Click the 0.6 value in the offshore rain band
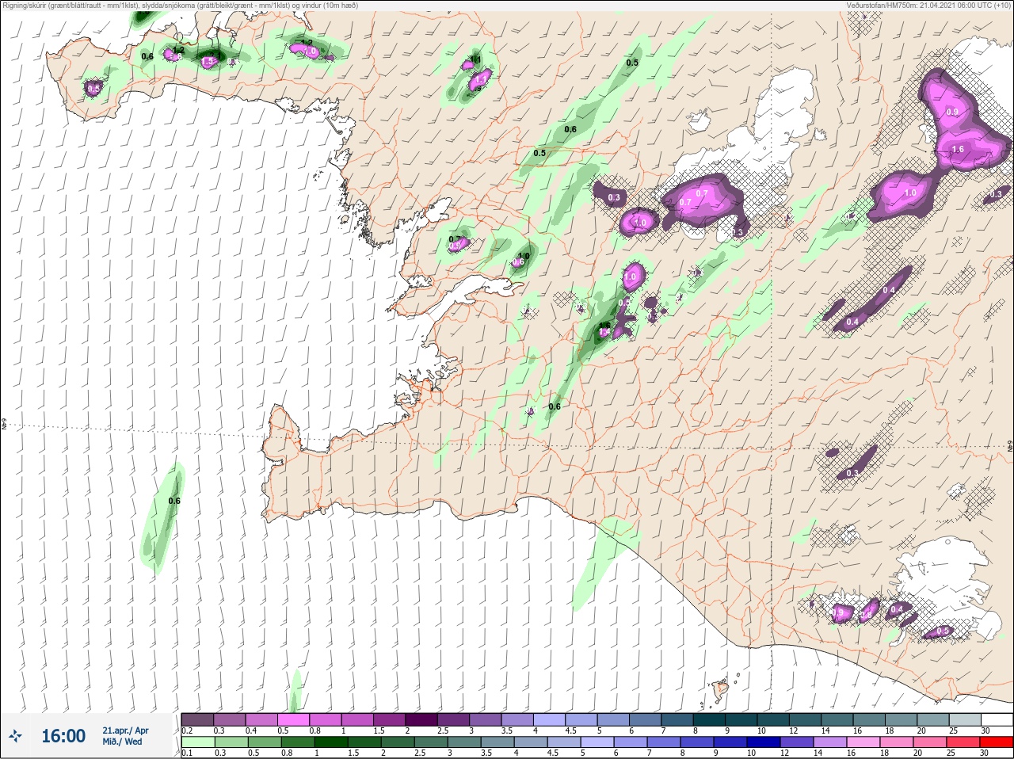This screenshot has height=759, width=1014. tap(174, 501)
